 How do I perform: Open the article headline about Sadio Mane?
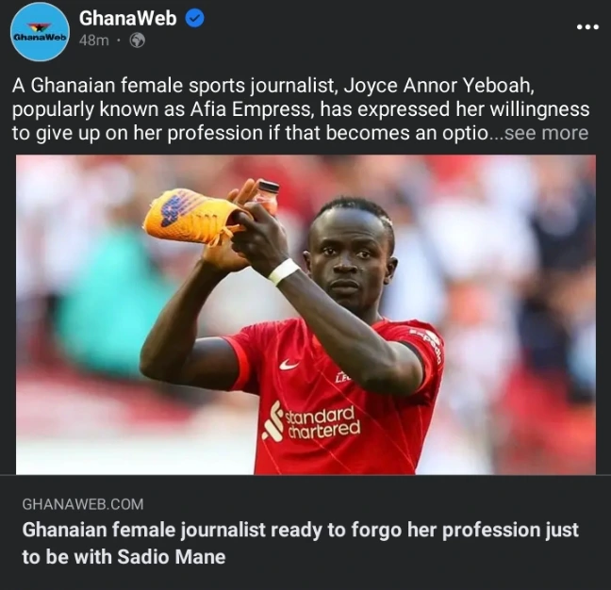pos(300,543)
